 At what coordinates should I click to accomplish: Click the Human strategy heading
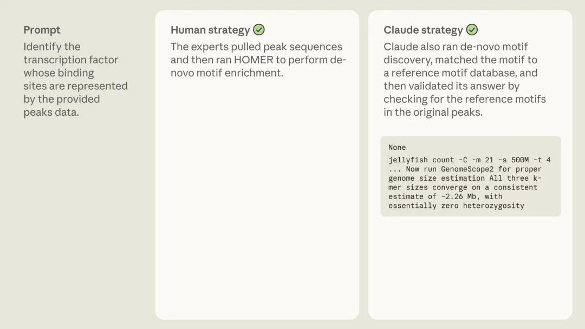(210, 30)
